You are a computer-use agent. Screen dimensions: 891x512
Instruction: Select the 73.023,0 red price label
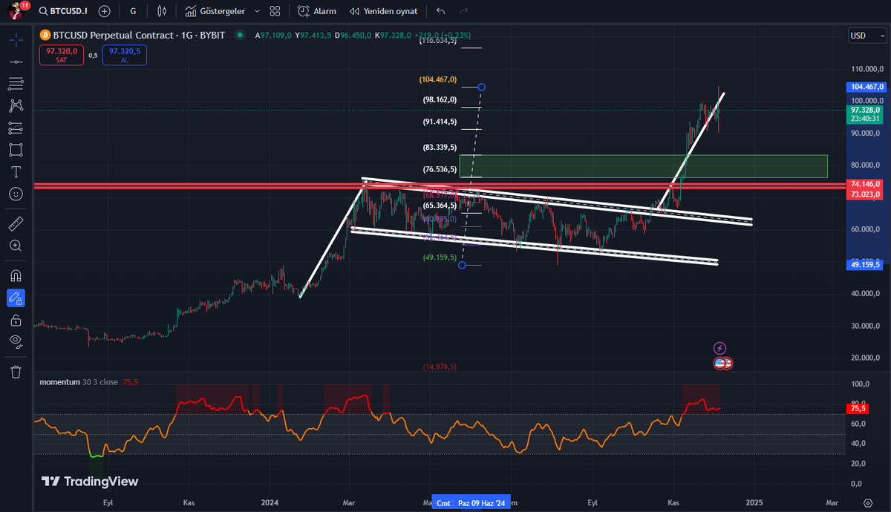866,194
